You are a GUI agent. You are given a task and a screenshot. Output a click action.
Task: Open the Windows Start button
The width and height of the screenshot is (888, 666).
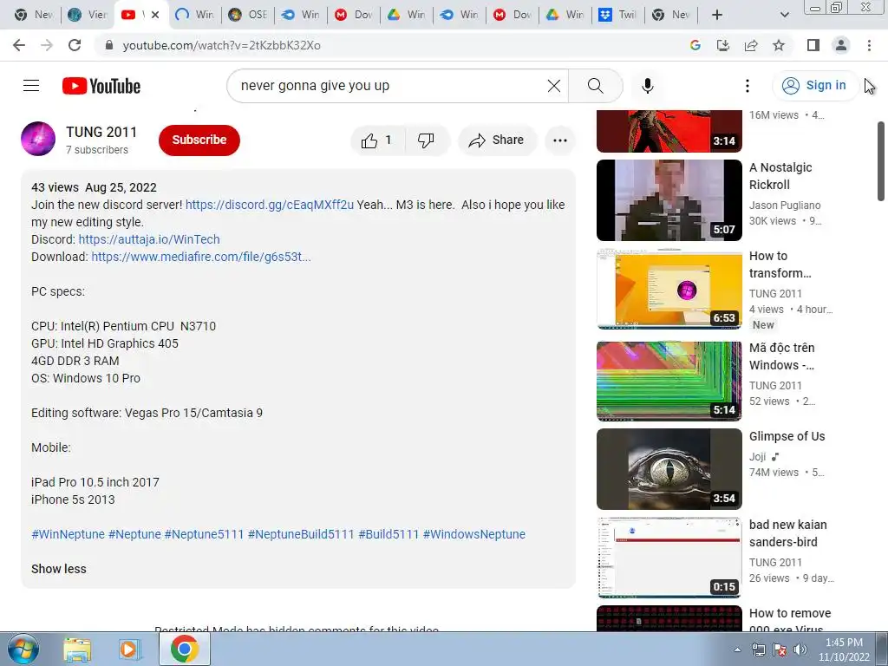pyautogui.click(x=22, y=649)
